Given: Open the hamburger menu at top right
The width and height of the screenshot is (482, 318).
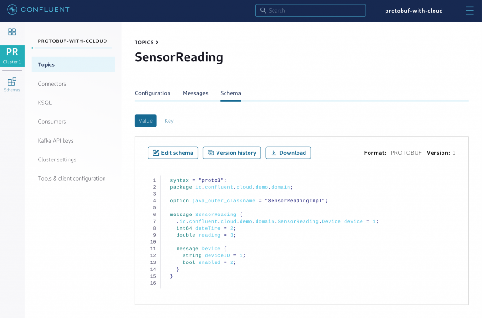Looking at the screenshot, I should [469, 10].
